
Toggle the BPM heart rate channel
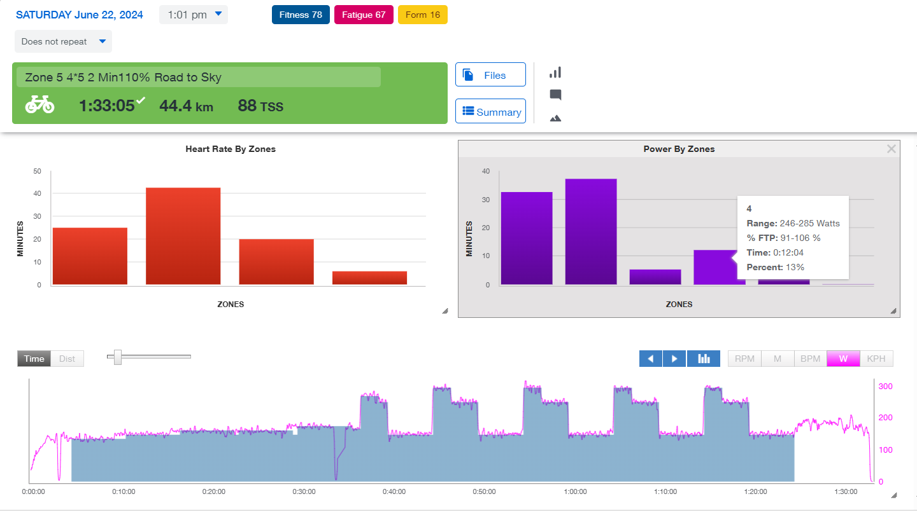810,359
